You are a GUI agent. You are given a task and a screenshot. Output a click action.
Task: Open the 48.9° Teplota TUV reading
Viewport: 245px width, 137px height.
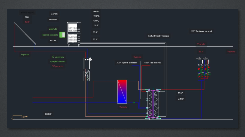pyautogui.click(x=153, y=63)
